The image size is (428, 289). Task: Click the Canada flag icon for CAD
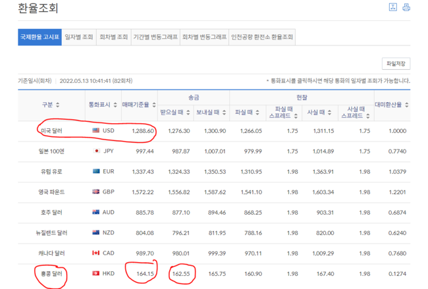[97, 253]
